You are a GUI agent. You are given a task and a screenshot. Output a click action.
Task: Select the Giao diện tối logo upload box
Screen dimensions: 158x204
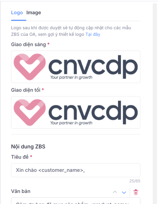pyautogui.click(x=76, y=112)
